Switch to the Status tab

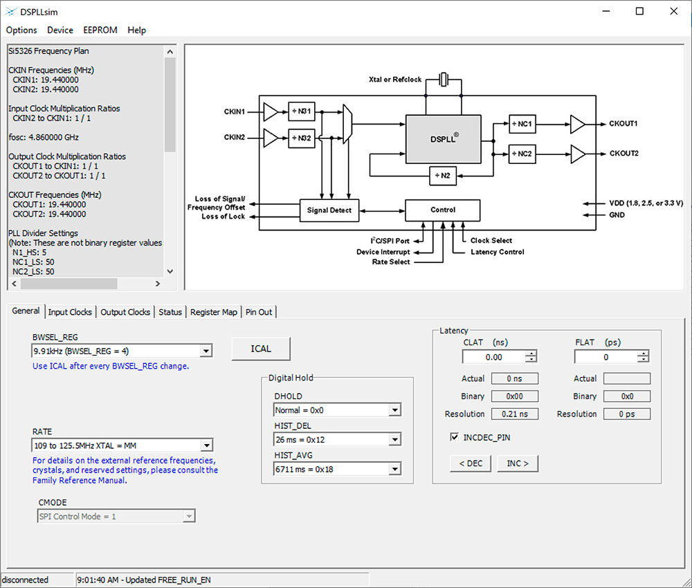tap(170, 312)
